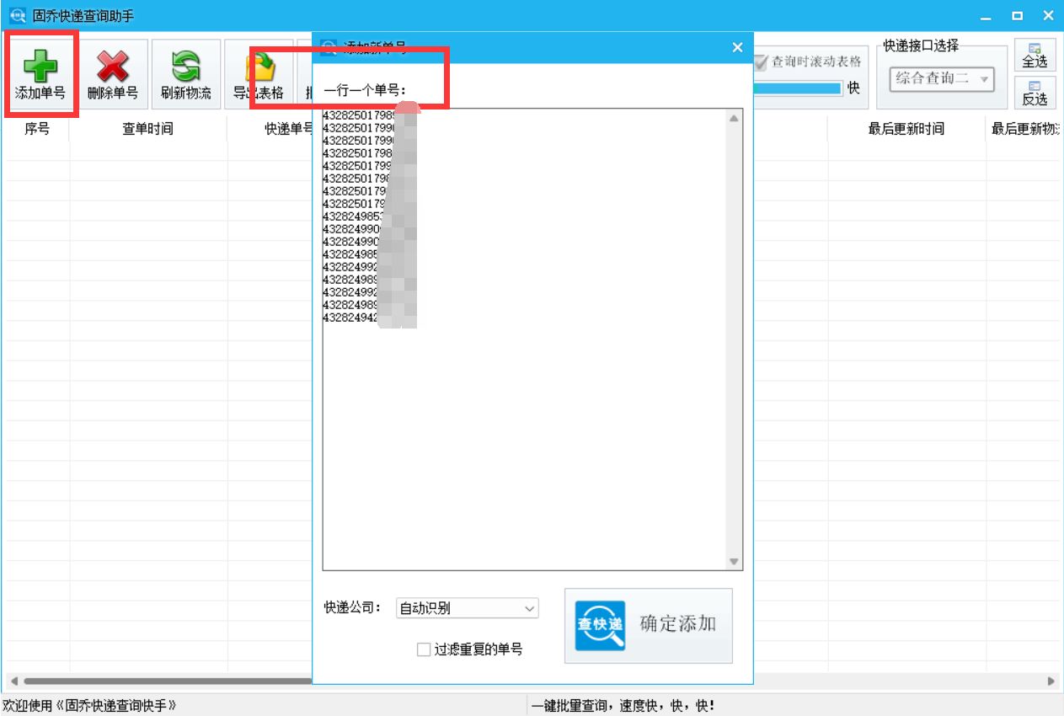Viewport: 1064px width, 716px height.
Task: Click the app logo in main title bar
Action: (x=17, y=15)
